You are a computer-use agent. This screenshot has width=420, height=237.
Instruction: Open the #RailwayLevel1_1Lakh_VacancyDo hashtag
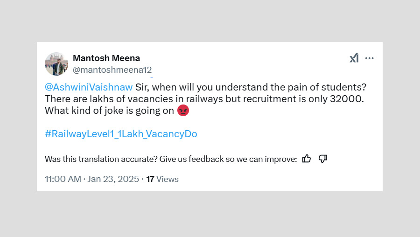pos(121,134)
